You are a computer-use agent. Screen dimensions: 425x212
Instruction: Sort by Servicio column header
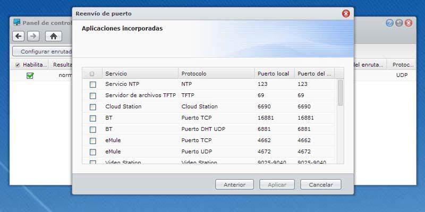pyautogui.click(x=140, y=74)
